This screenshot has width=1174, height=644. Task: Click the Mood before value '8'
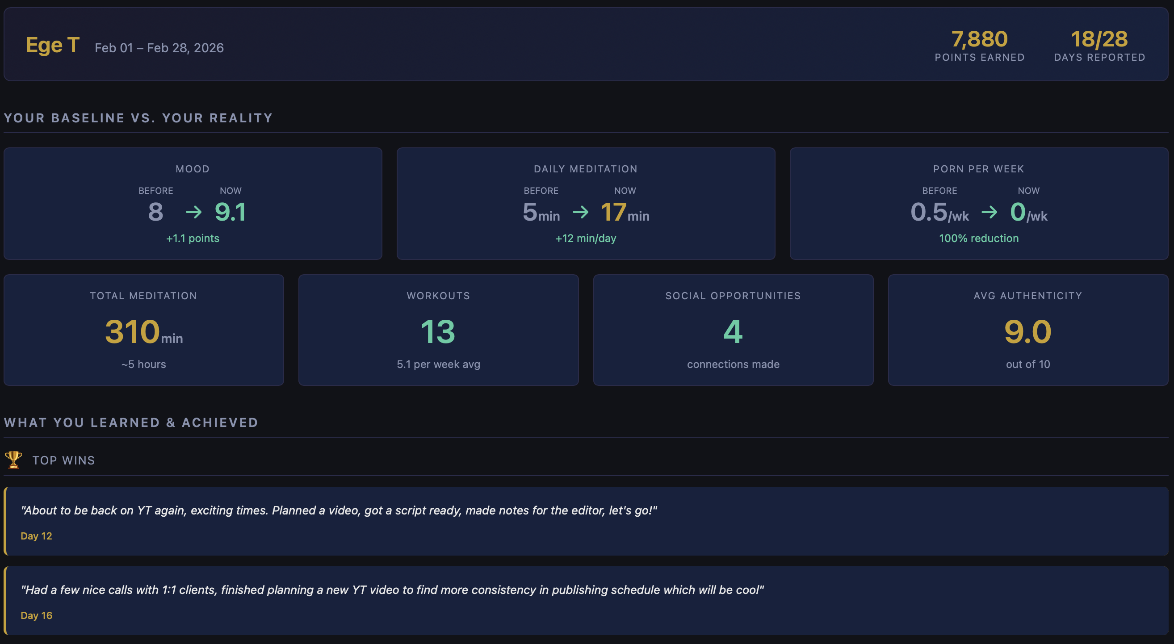[155, 212]
